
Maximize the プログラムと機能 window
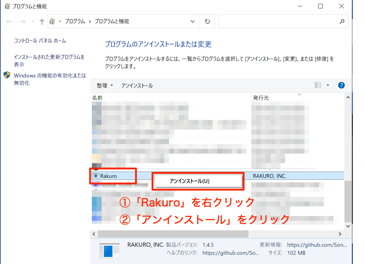(x=320, y=6)
